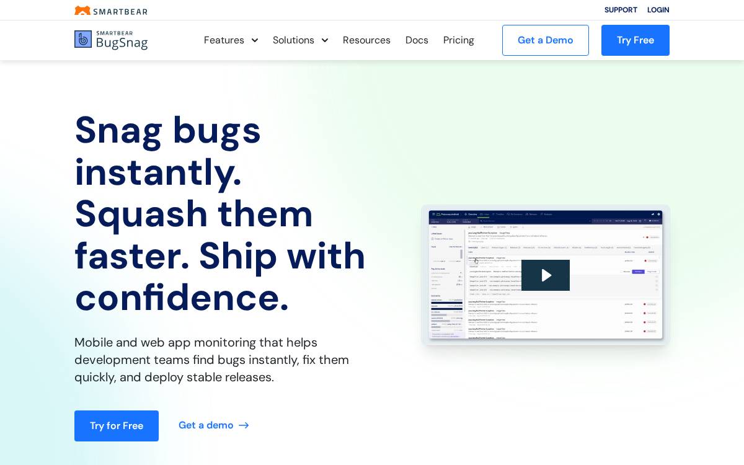Image resolution: width=744 pixels, height=465 pixels.
Task: Click the dashboard video thumbnail
Action: point(546,275)
